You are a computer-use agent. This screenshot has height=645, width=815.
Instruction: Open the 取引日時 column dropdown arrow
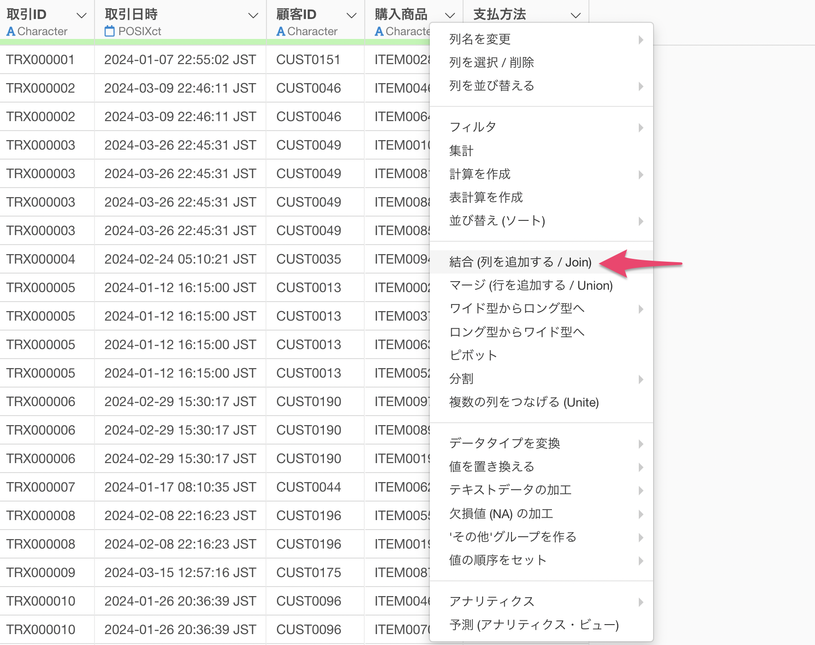[254, 15]
